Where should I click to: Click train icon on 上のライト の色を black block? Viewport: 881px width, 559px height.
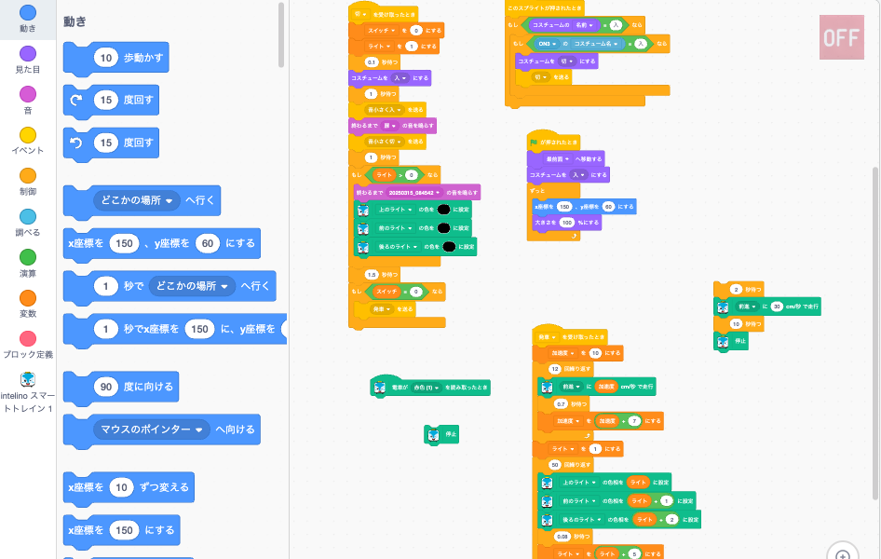(x=363, y=211)
